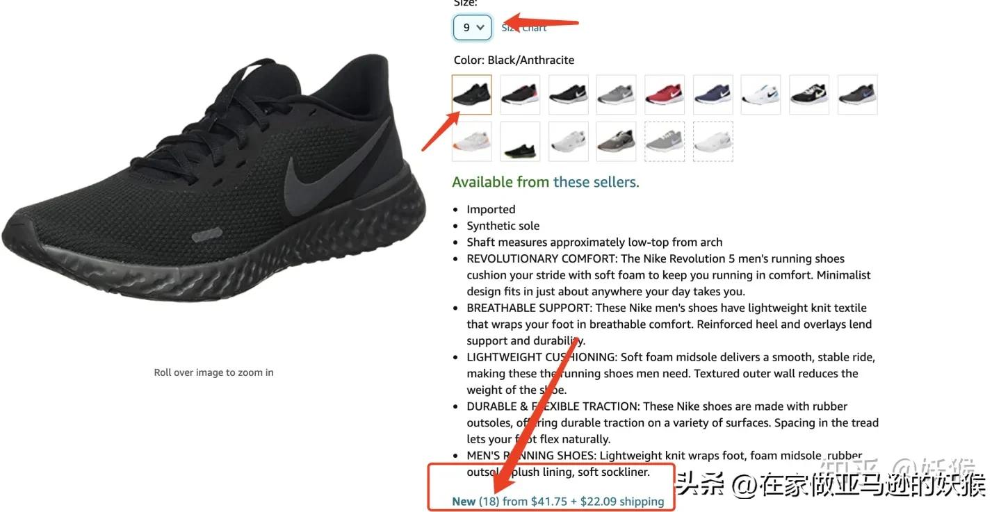Select the grey shoe swatch in first row

point(616,94)
